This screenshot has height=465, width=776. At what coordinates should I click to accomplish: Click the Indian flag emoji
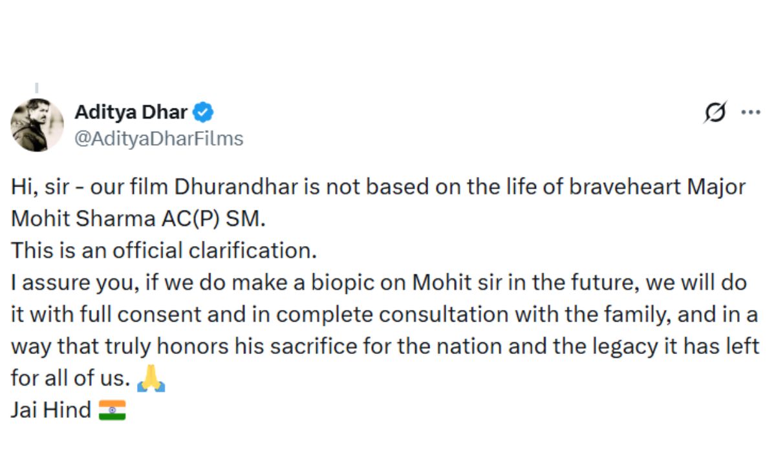tap(112, 410)
